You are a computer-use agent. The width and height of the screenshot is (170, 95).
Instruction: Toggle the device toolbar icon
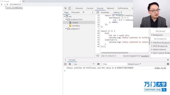70,8
